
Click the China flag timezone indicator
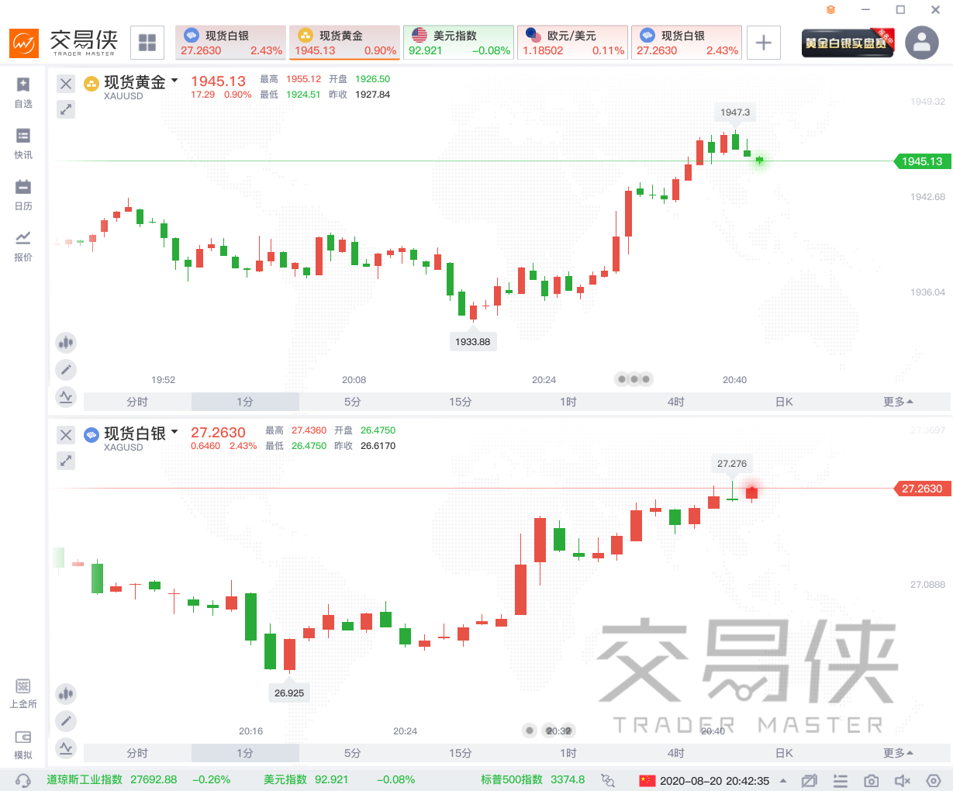tap(647, 780)
